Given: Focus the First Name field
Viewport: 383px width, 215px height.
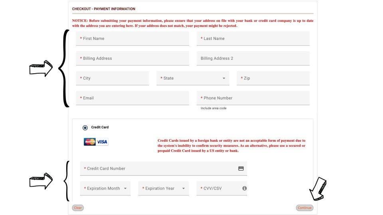Looking at the screenshot, I should click(132, 39).
